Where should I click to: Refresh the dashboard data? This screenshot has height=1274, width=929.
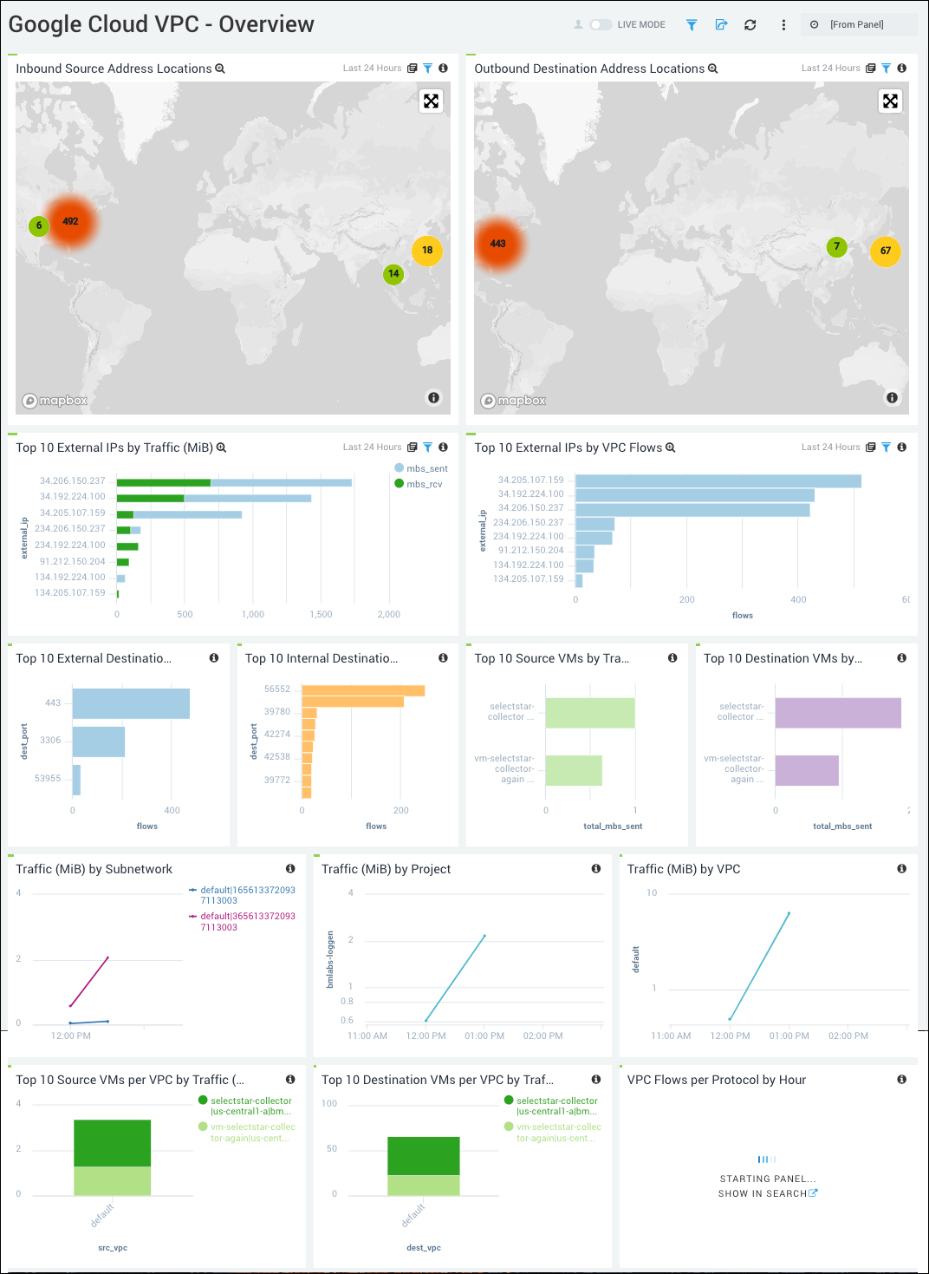click(750, 24)
